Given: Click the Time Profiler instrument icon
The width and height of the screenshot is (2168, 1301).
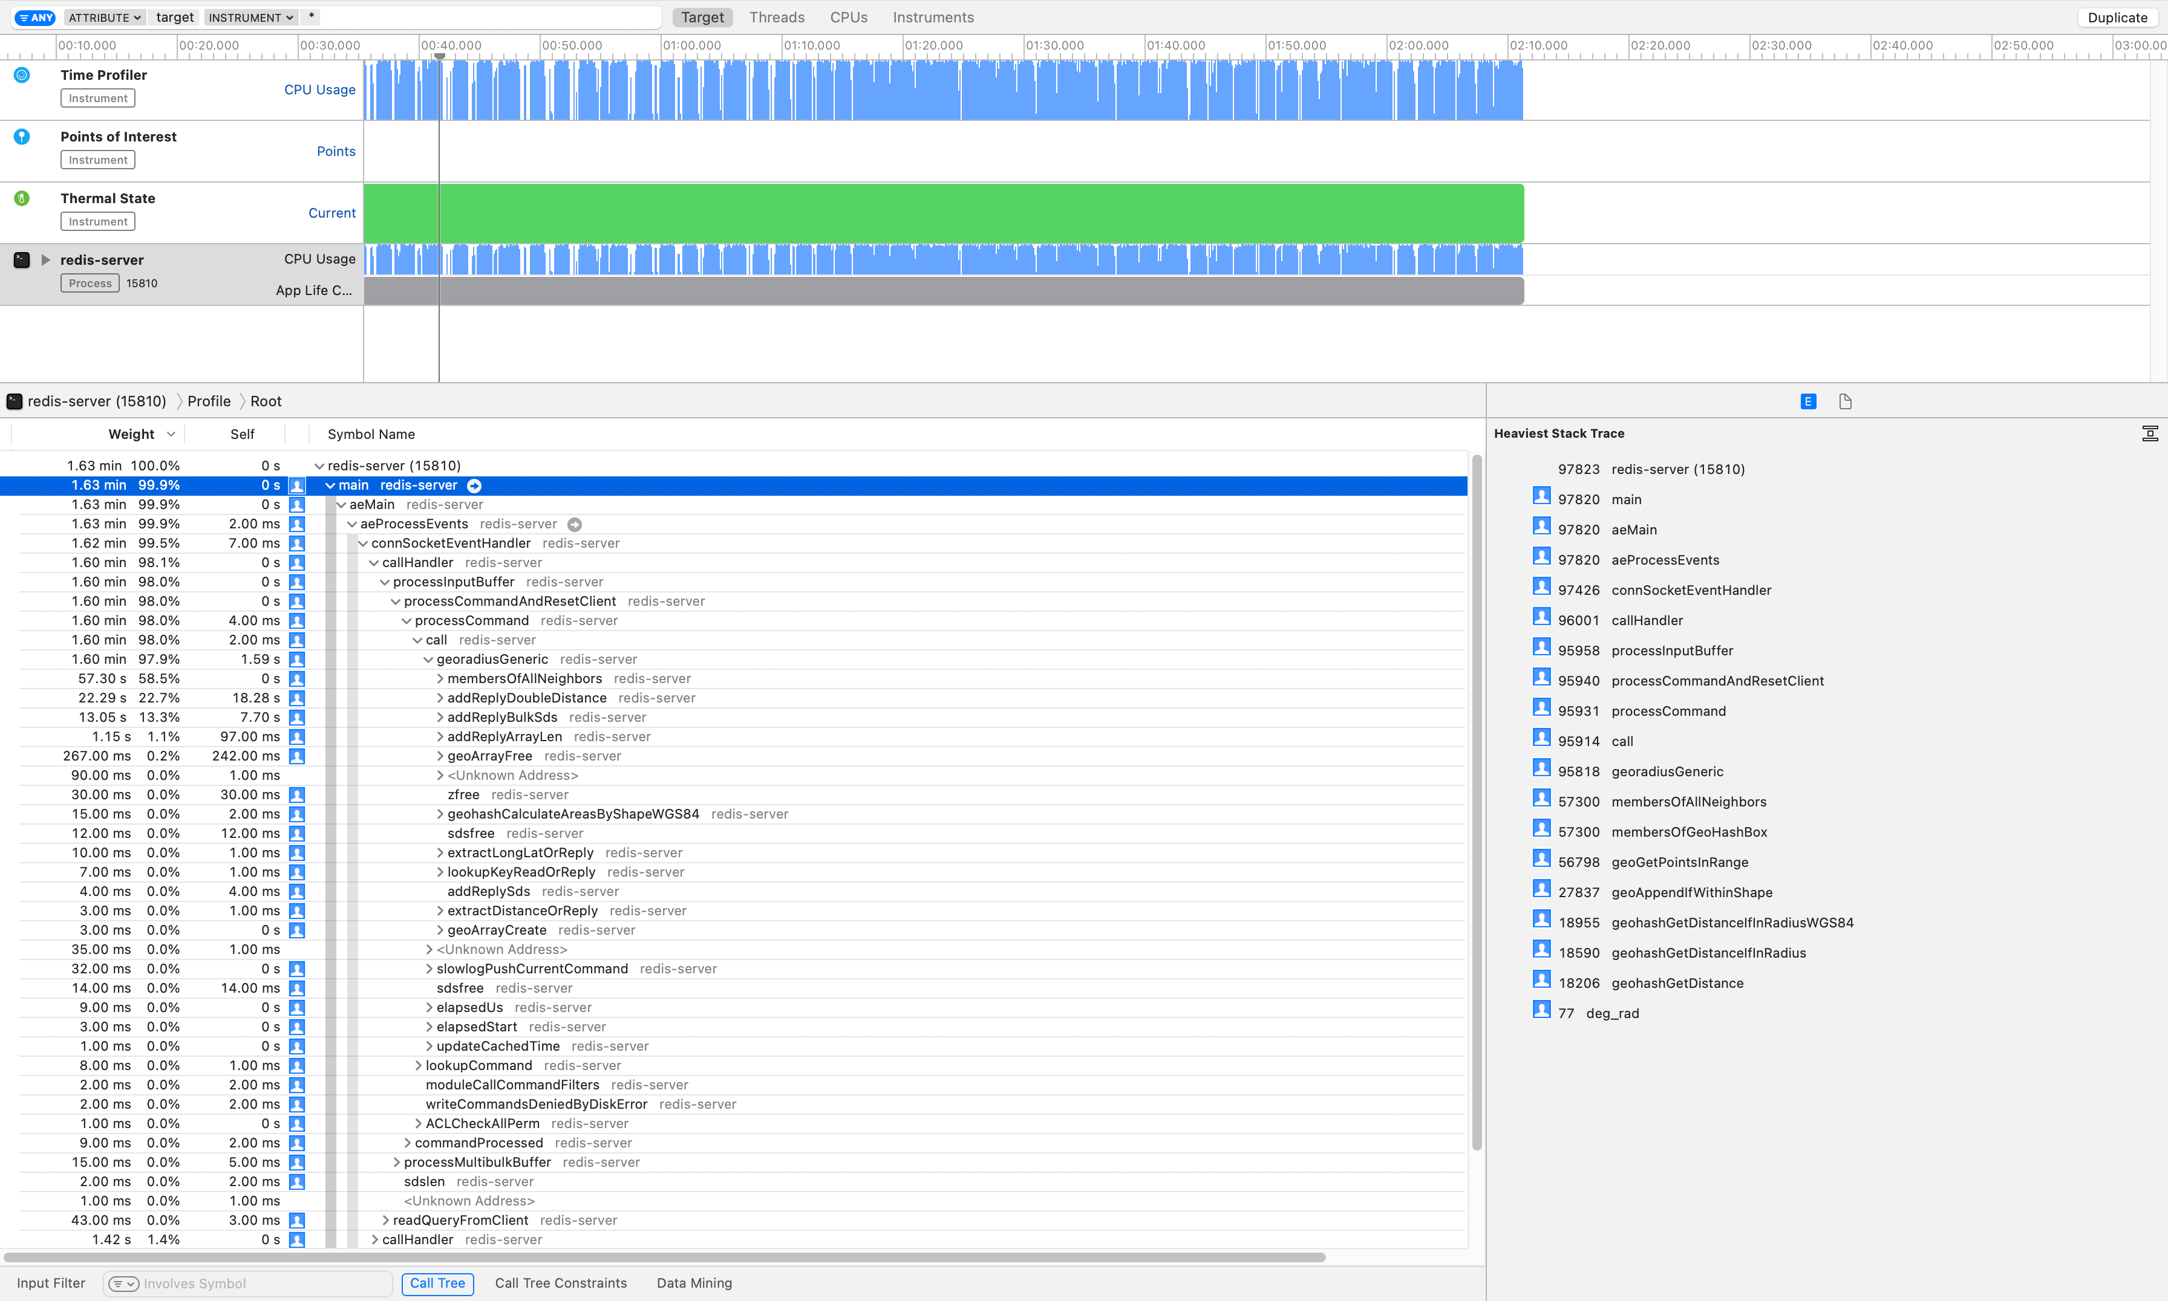Looking at the screenshot, I should 22,76.
